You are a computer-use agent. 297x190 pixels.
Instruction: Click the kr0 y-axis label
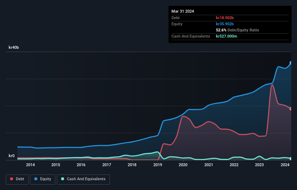(12, 156)
